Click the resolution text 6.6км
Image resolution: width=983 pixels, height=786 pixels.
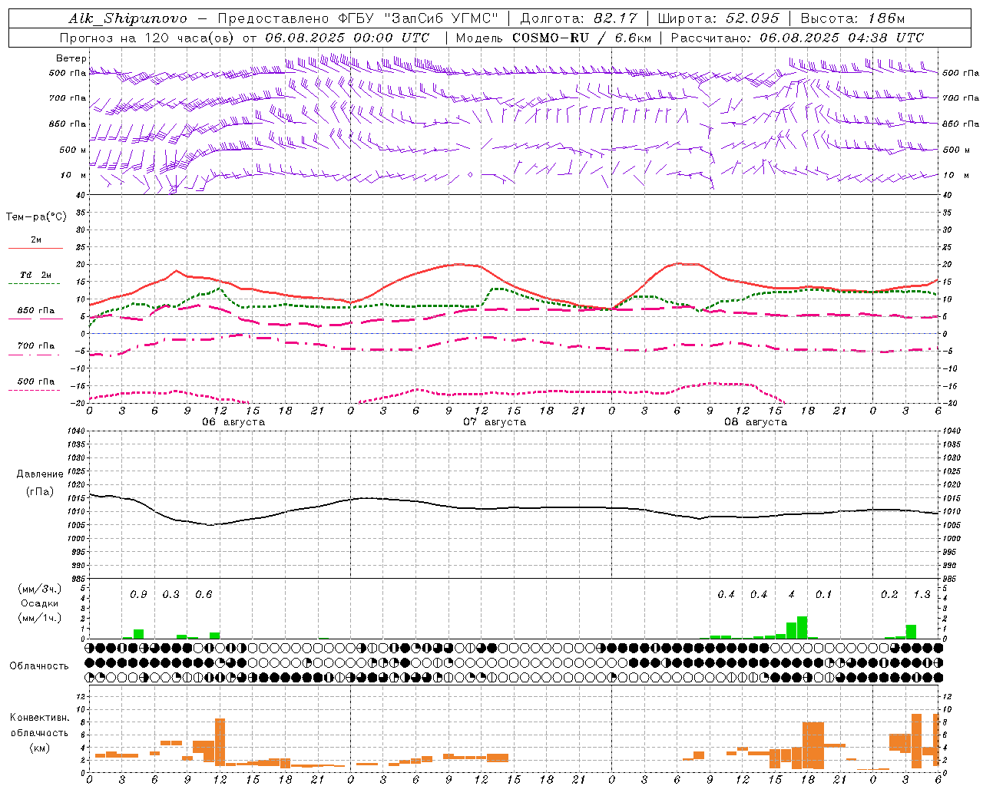(x=633, y=38)
